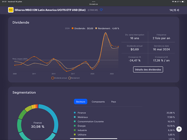Click the donut center Finance 30,98 % label
Image resolution: width=187 pixels, height=140 pixels.
coord(38,125)
